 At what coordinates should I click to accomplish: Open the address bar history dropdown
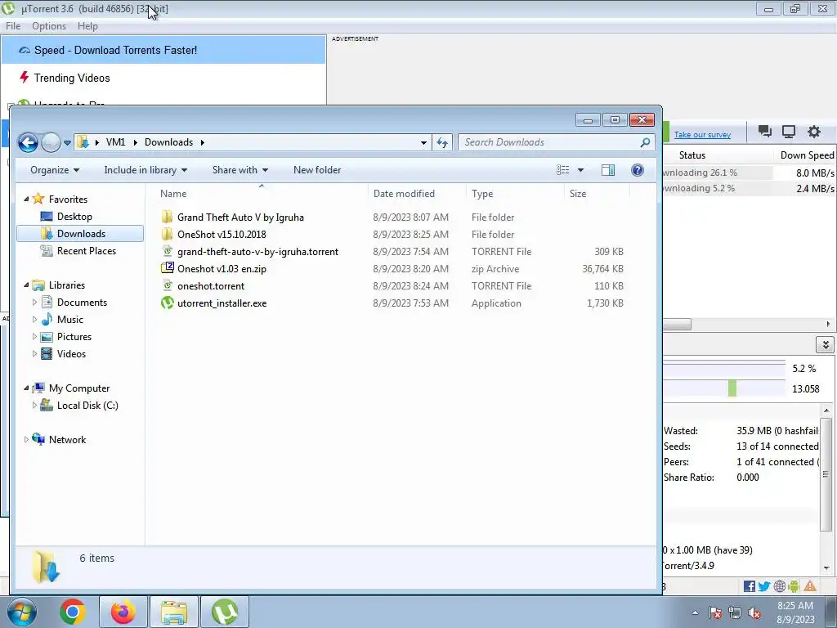click(423, 142)
